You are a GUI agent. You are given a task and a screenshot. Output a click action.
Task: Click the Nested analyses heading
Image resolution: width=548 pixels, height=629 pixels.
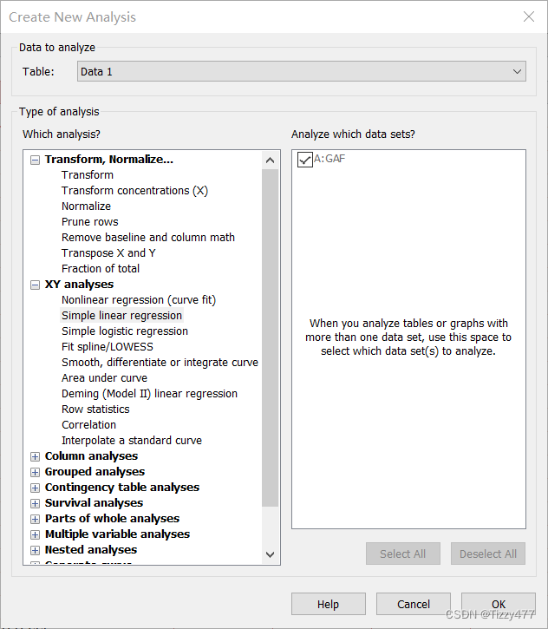[x=91, y=550]
